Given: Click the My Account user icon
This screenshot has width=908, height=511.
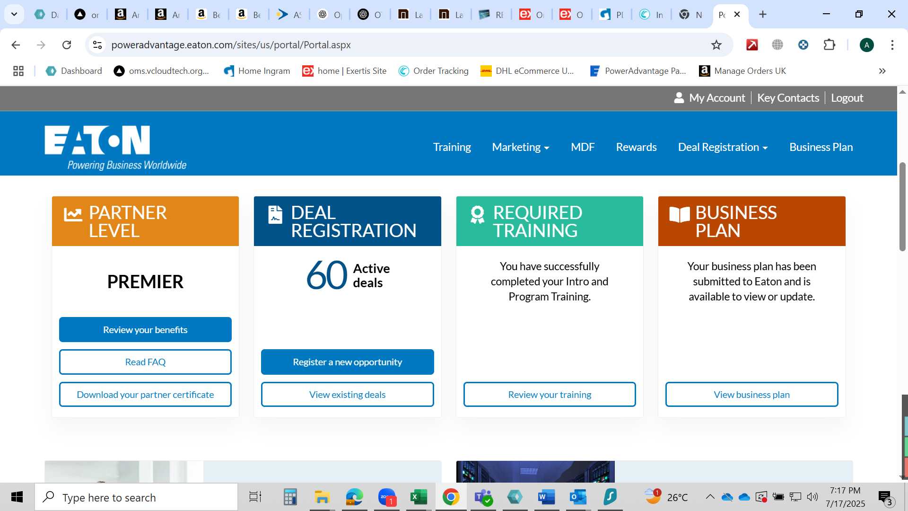Looking at the screenshot, I should click(679, 98).
